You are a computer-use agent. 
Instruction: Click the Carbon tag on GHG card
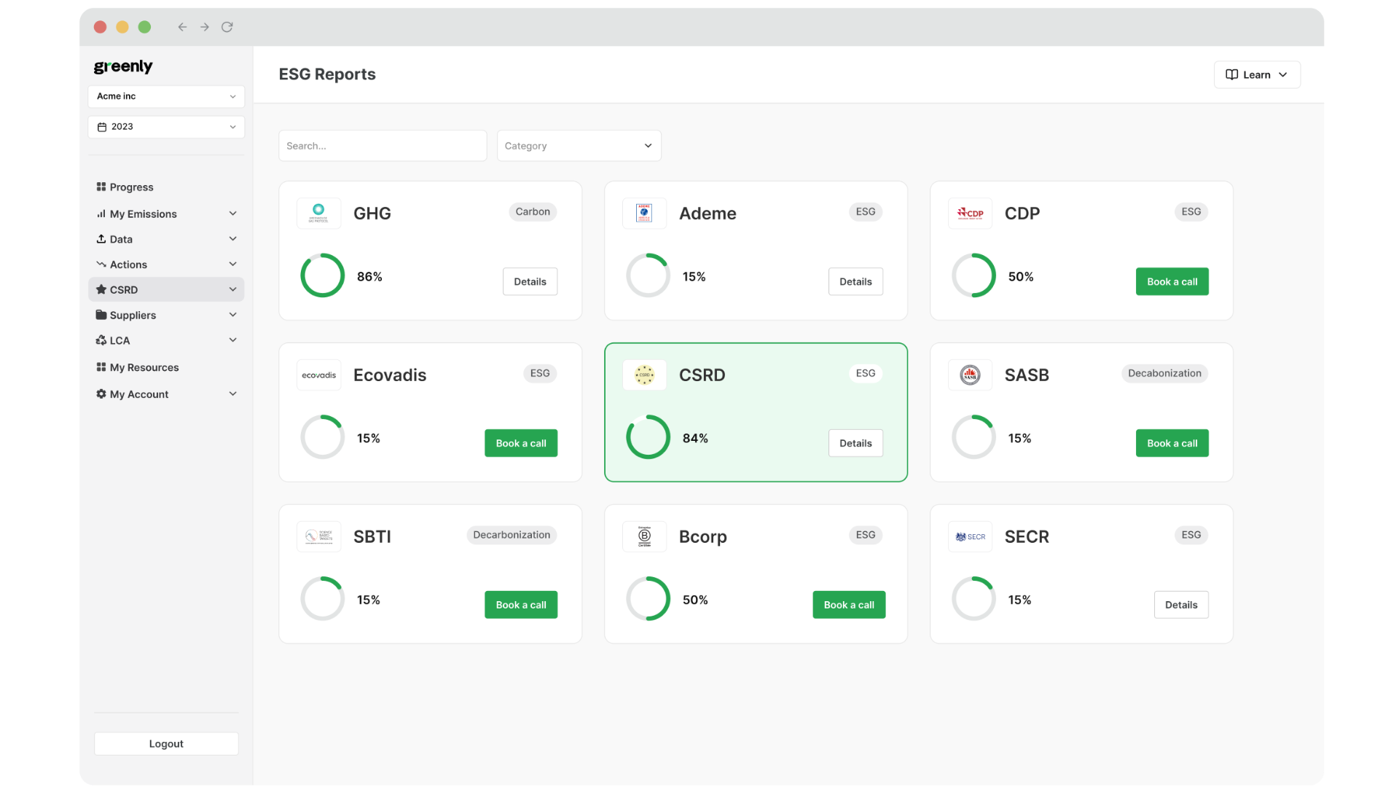(533, 212)
